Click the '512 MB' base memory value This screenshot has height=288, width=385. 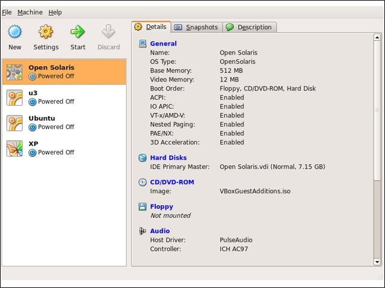(x=231, y=71)
